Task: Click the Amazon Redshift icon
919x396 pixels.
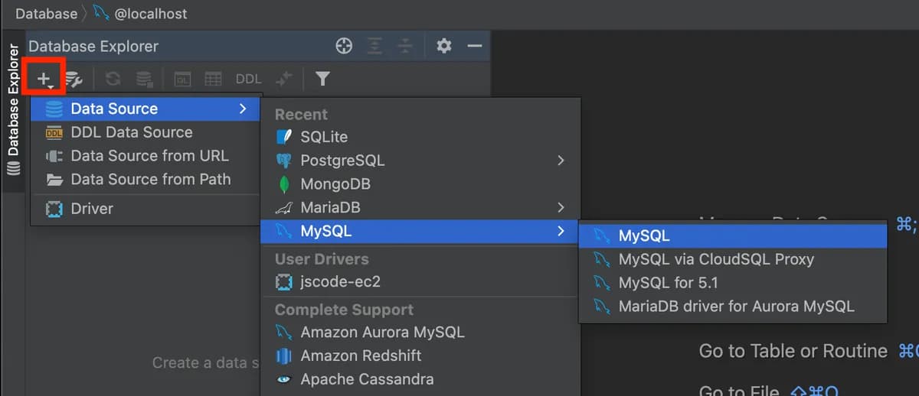Action: pos(284,355)
